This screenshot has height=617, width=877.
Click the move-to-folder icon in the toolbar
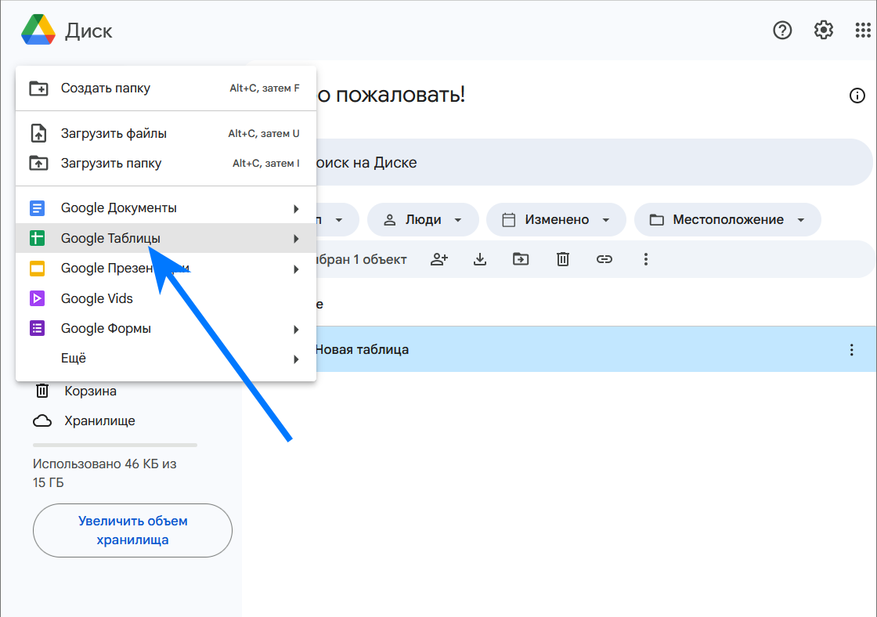coord(521,259)
